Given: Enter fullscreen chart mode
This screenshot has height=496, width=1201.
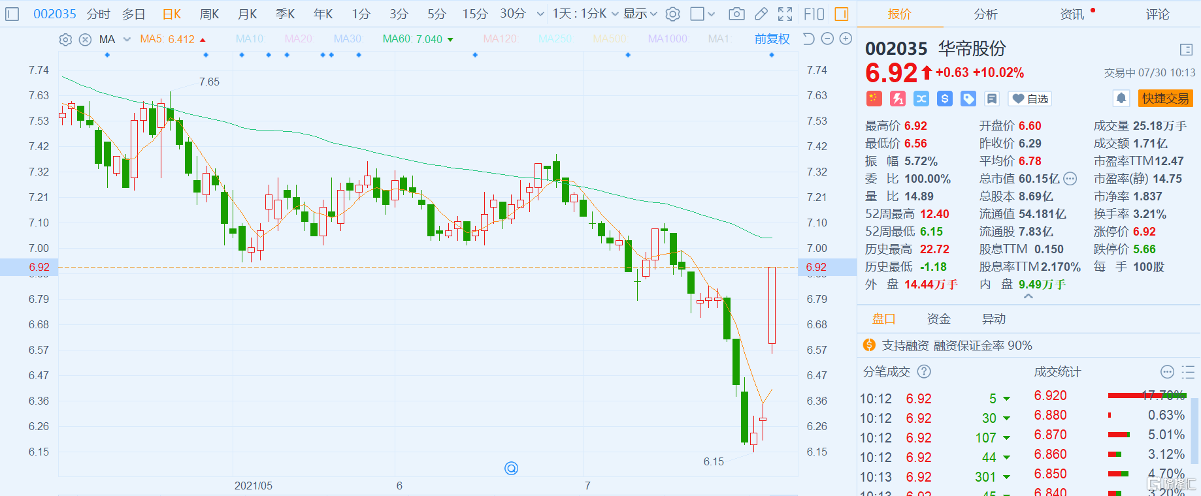Looking at the screenshot, I should click(x=785, y=14).
